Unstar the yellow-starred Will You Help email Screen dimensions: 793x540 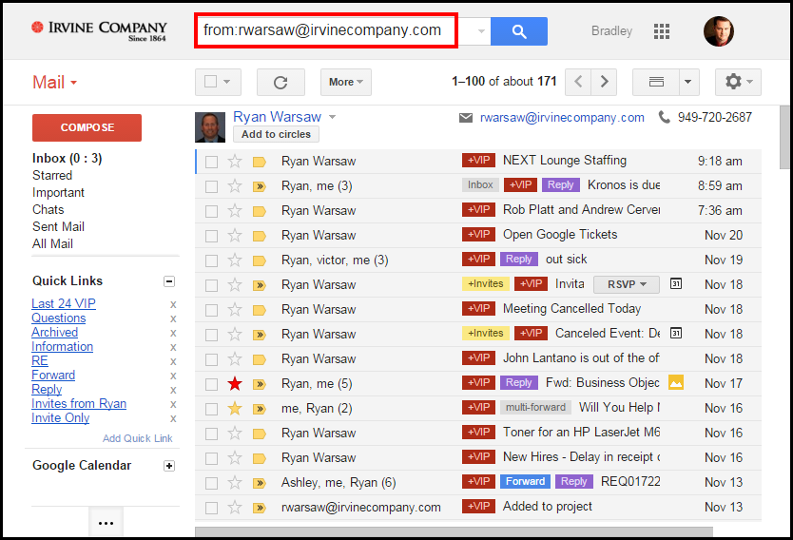click(x=235, y=409)
